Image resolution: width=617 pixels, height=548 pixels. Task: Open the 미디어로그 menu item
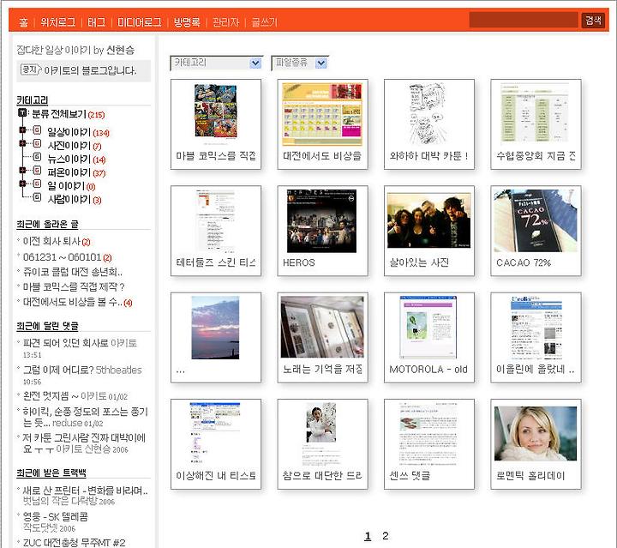[140, 22]
